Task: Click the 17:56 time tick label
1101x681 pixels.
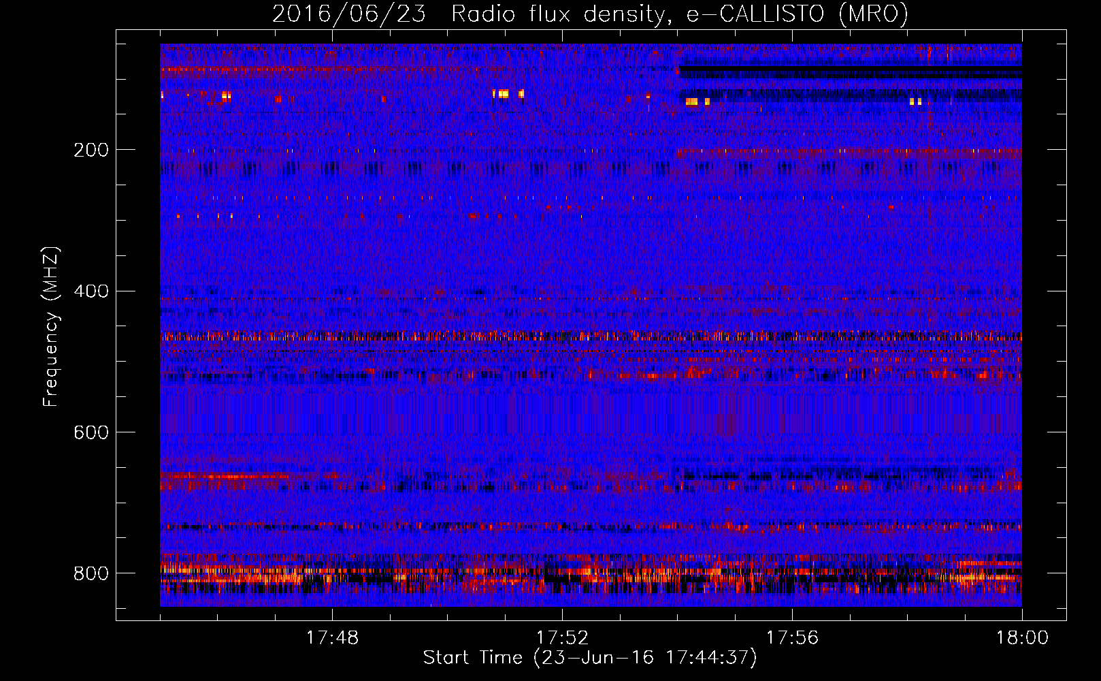Action: point(792,638)
